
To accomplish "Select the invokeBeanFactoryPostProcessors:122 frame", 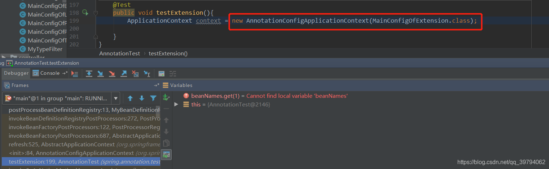I will (x=81, y=127).
